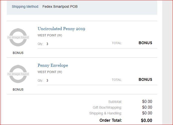Click WEST POINT (W) under Penny Envelope
This screenshot has height=125, width=173.
click(x=50, y=72)
